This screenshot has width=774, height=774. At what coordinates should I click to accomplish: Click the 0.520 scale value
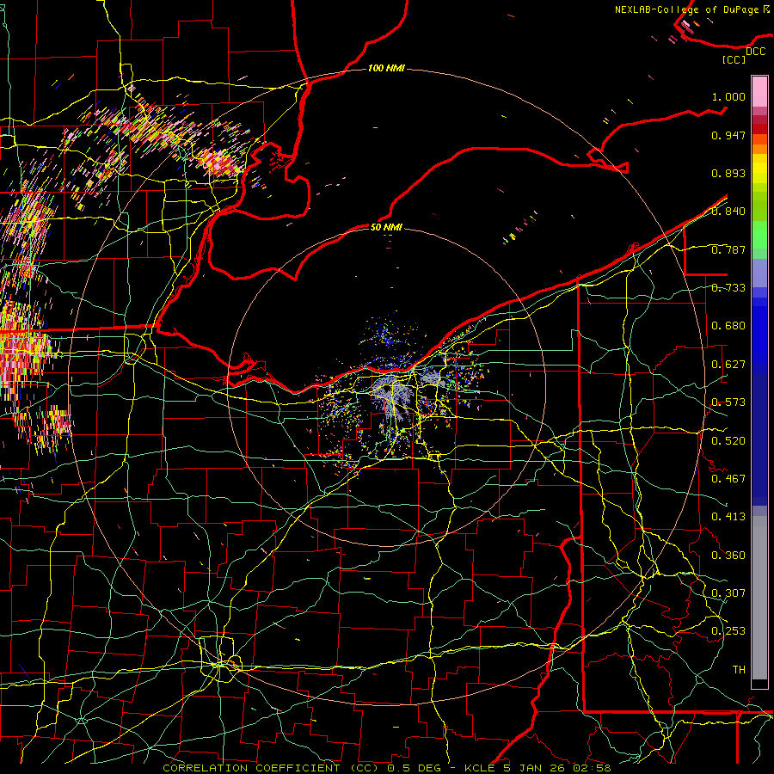728,441
